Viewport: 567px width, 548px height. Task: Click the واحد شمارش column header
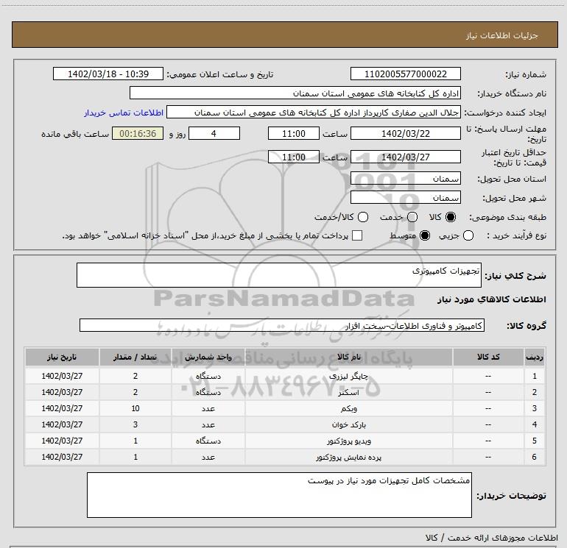point(208,357)
